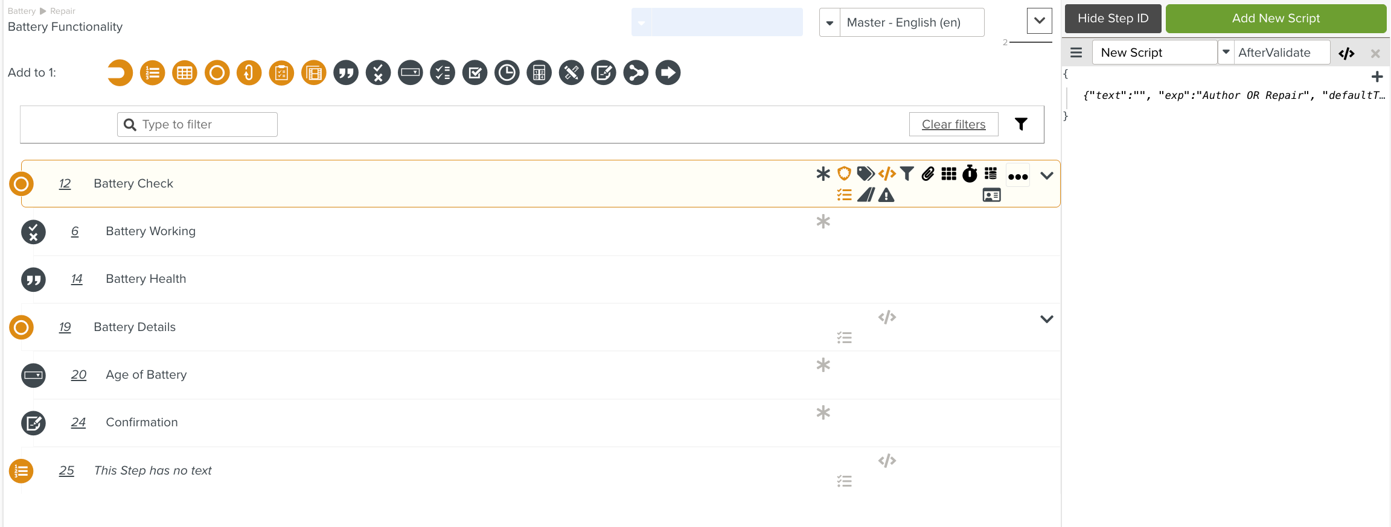Toggle required asterisk on Confirmation step
Screen dimensions: 1391x527
point(823,413)
